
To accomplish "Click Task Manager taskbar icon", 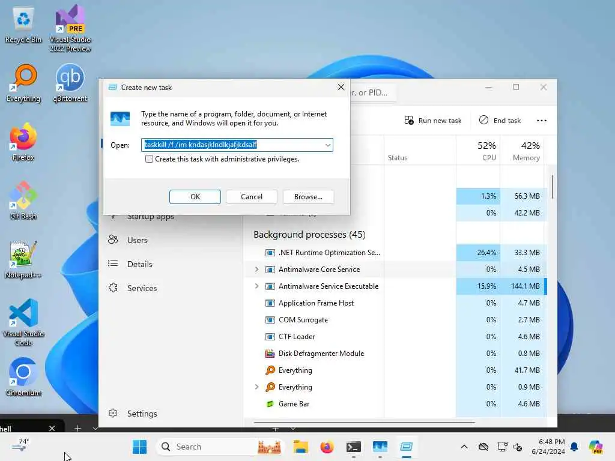I will pyautogui.click(x=380, y=447).
